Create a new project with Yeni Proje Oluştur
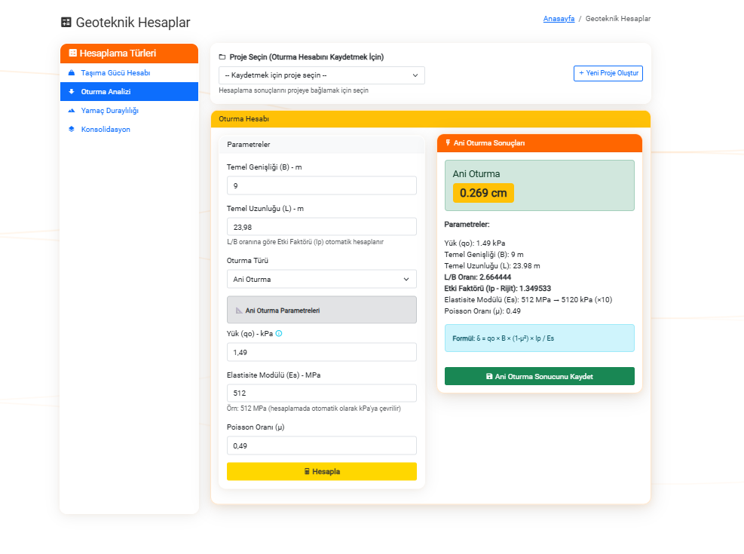The image size is (744, 554). point(608,73)
